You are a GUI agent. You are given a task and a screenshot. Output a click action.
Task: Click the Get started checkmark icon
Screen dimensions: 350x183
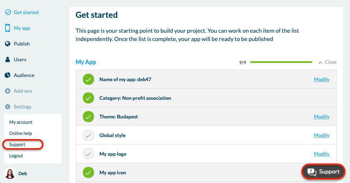pos(7,12)
